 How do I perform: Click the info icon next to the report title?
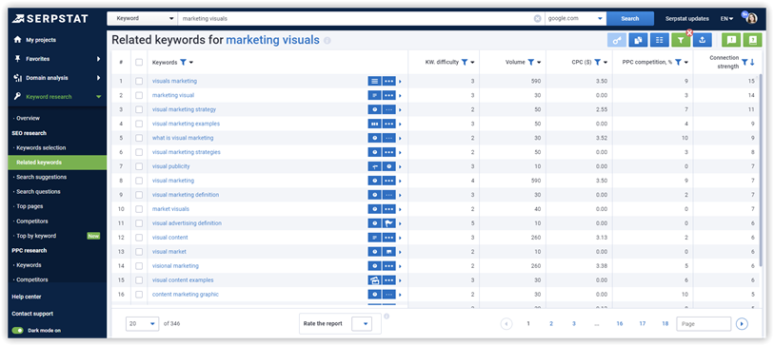pyautogui.click(x=327, y=41)
